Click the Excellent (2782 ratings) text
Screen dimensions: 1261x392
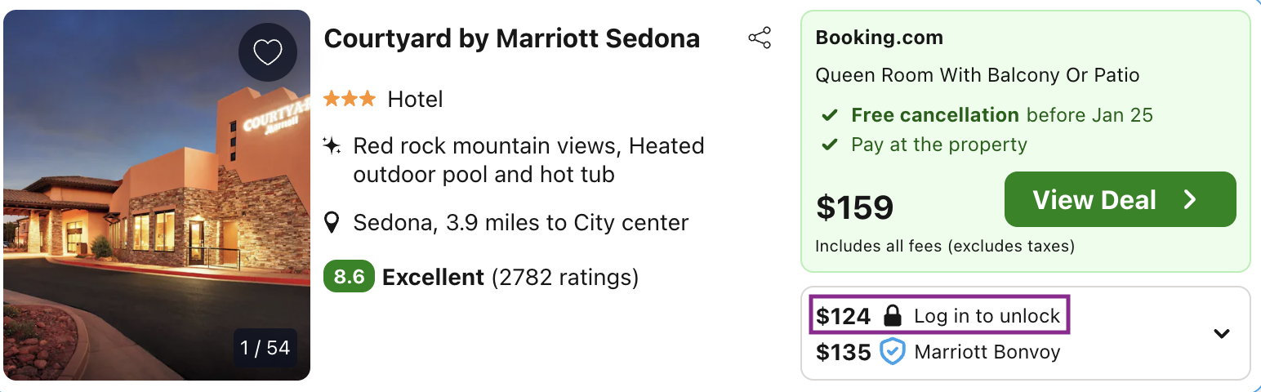(510, 278)
